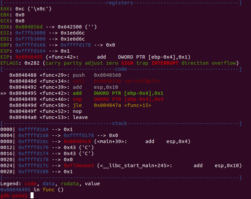This screenshot has width=251, height=199.
Task: Click the current instruction arrow =>
Action: (x=3, y=93)
